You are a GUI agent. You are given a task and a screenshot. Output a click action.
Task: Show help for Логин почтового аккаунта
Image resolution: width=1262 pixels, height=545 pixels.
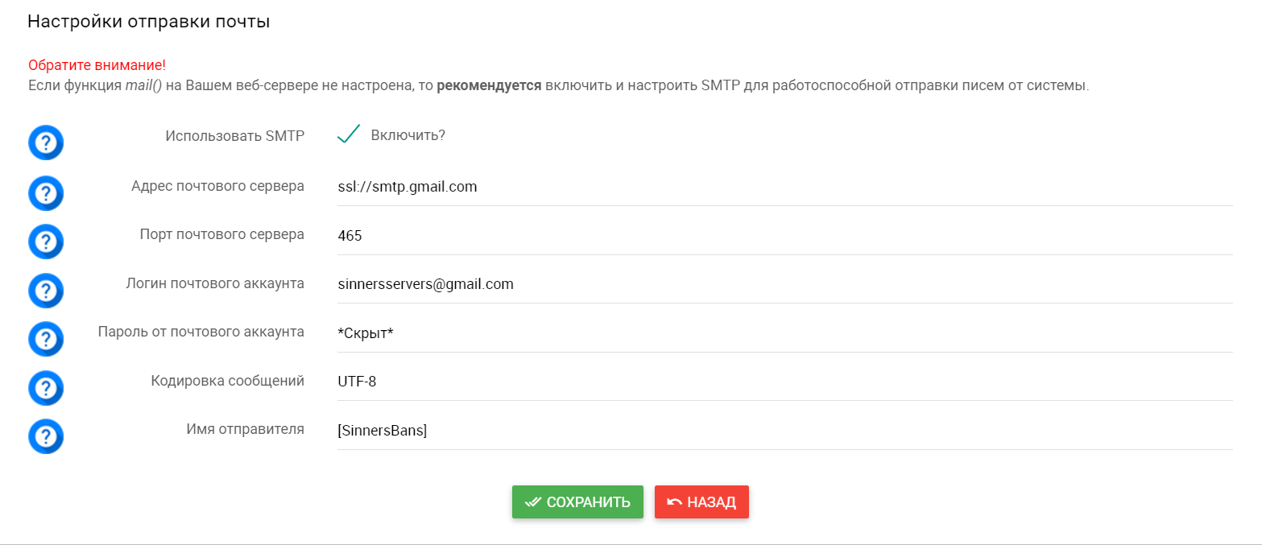click(46, 291)
